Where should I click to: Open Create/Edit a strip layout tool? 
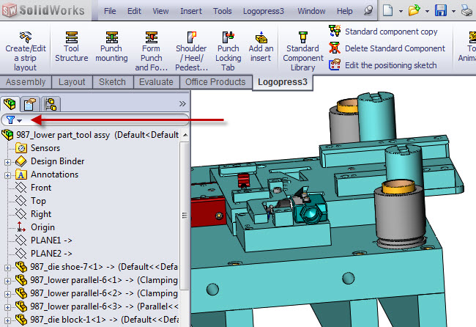(x=26, y=51)
